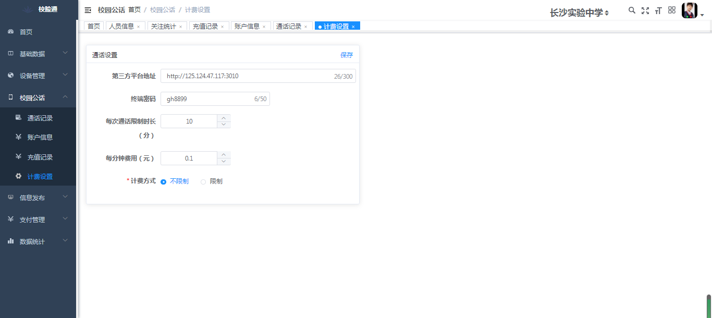Viewport: 712px width, 318px height.
Task: Go to 首页 in the breadcrumb
Action: pyautogui.click(x=134, y=10)
